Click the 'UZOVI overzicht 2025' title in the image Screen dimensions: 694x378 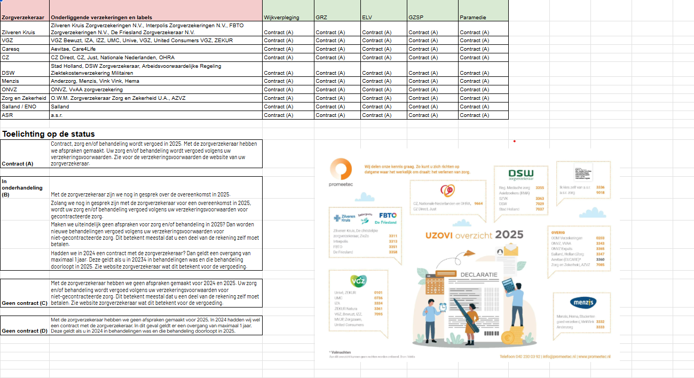click(474, 235)
